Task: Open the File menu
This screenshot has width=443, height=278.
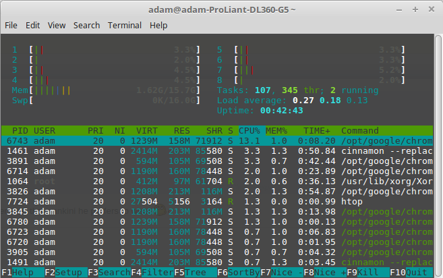Action: [x=11, y=25]
